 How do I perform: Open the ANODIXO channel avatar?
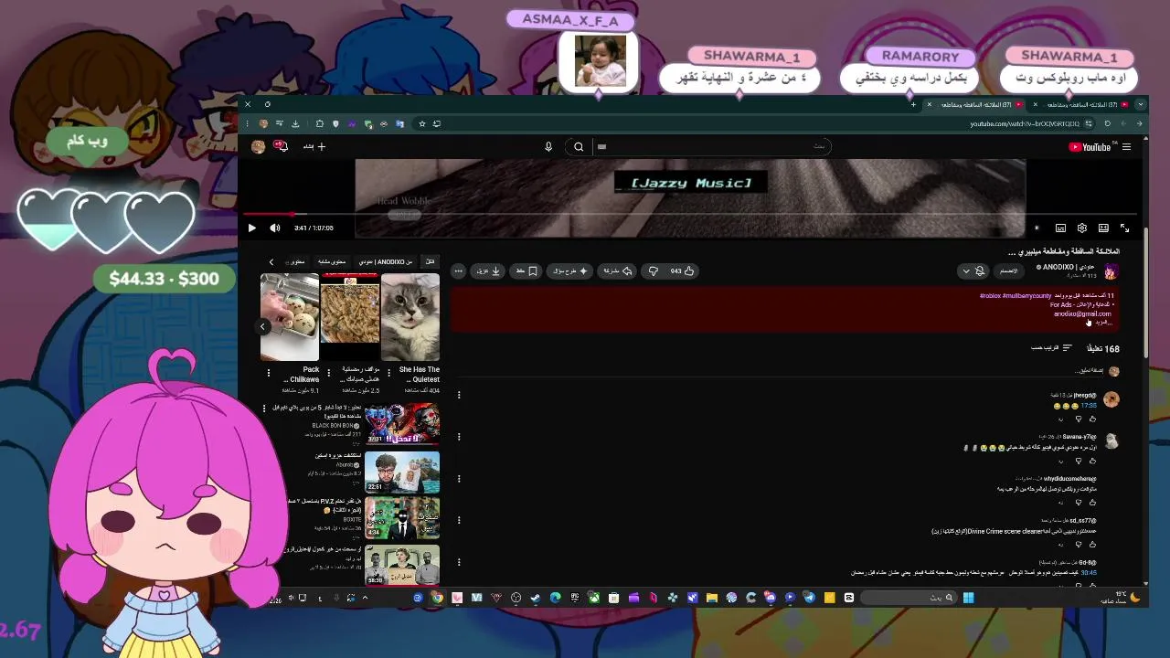tap(1111, 271)
